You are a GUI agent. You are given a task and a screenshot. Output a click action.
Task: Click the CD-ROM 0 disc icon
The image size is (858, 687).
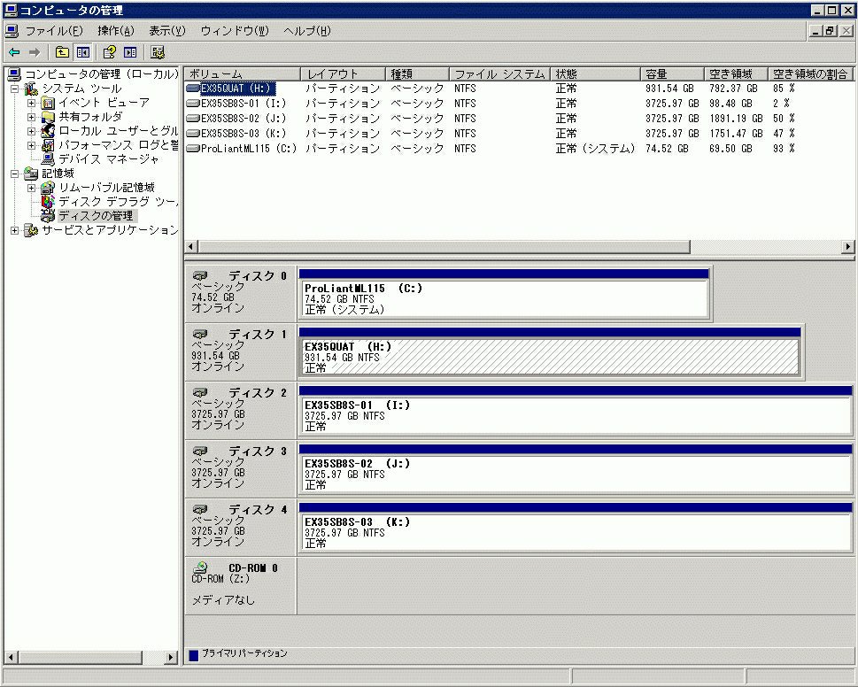pos(201,567)
